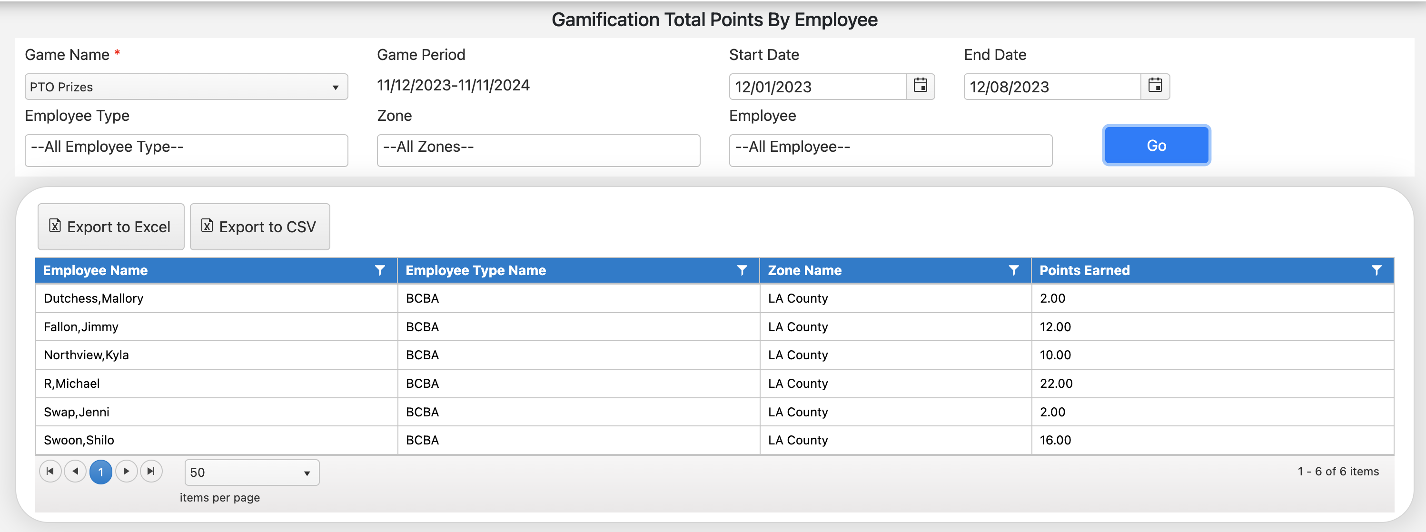Expand the Game Name dropdown

click(186, 87)
